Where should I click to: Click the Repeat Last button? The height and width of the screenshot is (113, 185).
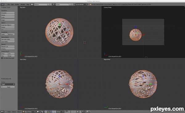click(8, 46)
